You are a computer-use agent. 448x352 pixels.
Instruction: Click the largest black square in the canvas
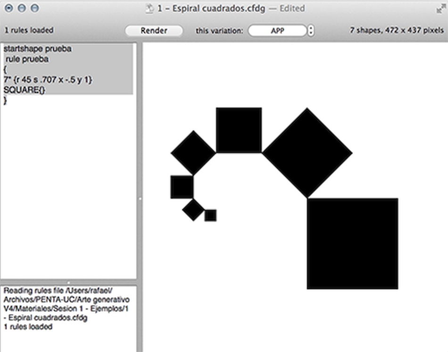[x=353, y=244]
